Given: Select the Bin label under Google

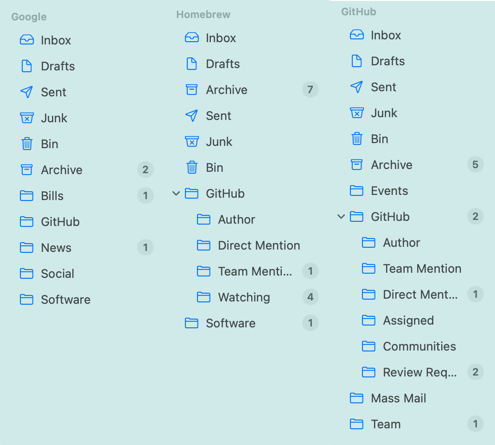Looking at the screenshot, I should coord(50,144).
